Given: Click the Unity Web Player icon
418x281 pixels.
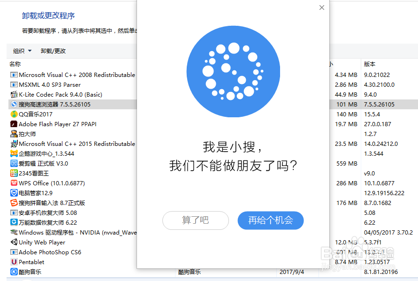Looking at the screenshot, I should tap(13, 242).
